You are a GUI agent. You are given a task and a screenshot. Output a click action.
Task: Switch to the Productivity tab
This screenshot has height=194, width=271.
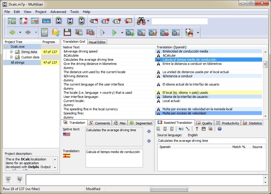coord(227,123)
